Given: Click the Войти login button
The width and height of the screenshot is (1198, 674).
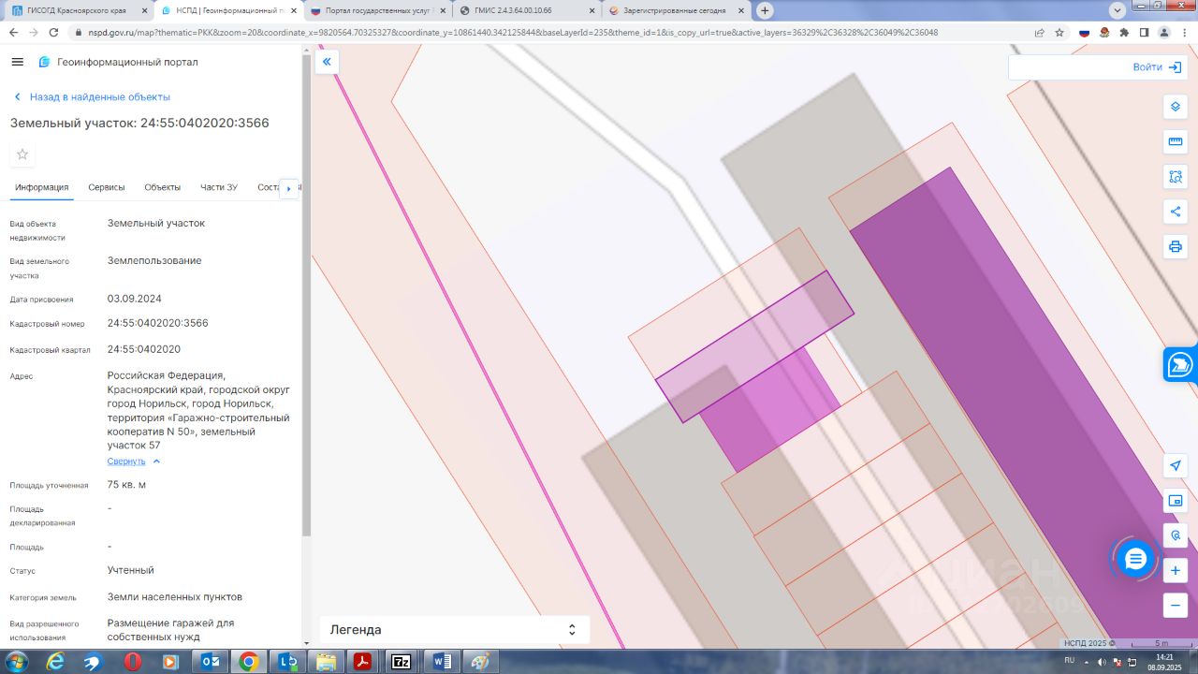Looking at the screenshot, I should coord(1156,67).
